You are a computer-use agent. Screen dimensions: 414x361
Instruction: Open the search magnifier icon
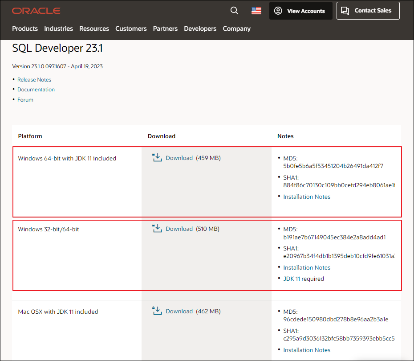(234, 11)
